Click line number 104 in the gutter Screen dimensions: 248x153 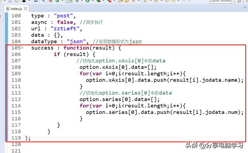point(16,41)
